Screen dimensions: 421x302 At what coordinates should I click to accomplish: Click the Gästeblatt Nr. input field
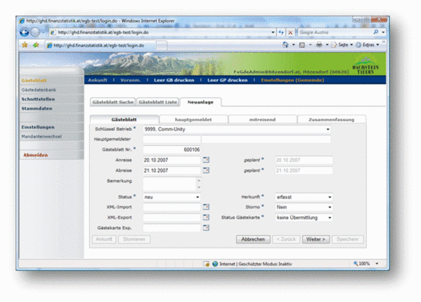point(172,150)
